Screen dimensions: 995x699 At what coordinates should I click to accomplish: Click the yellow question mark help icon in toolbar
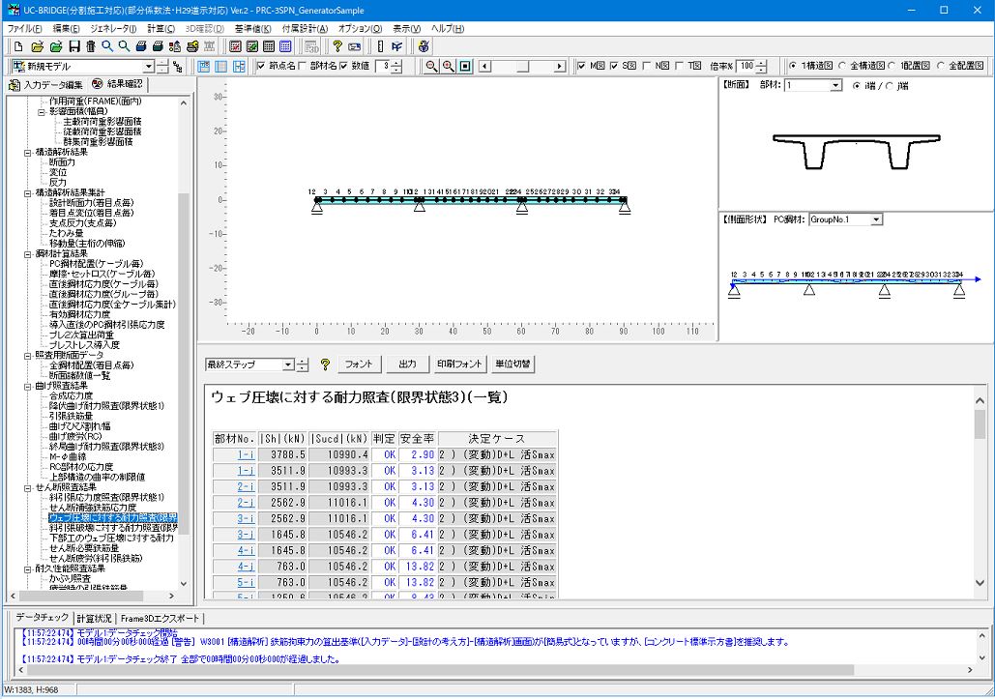click(x=337, y=46)
